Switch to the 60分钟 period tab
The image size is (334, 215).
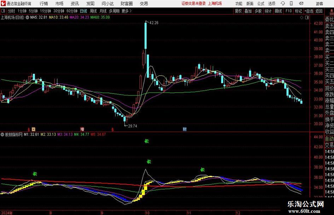72,11
